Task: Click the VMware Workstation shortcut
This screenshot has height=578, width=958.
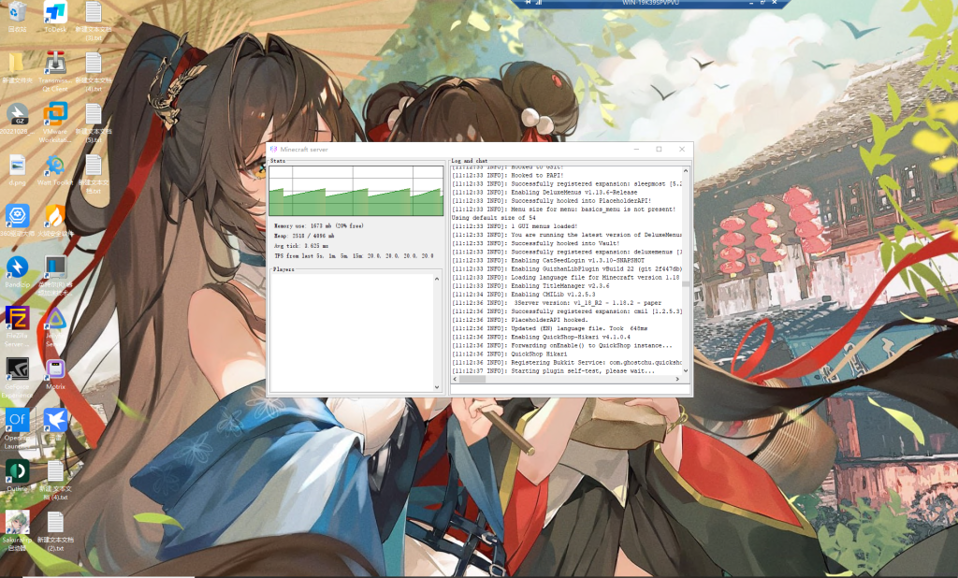Action: pos(55,116)
